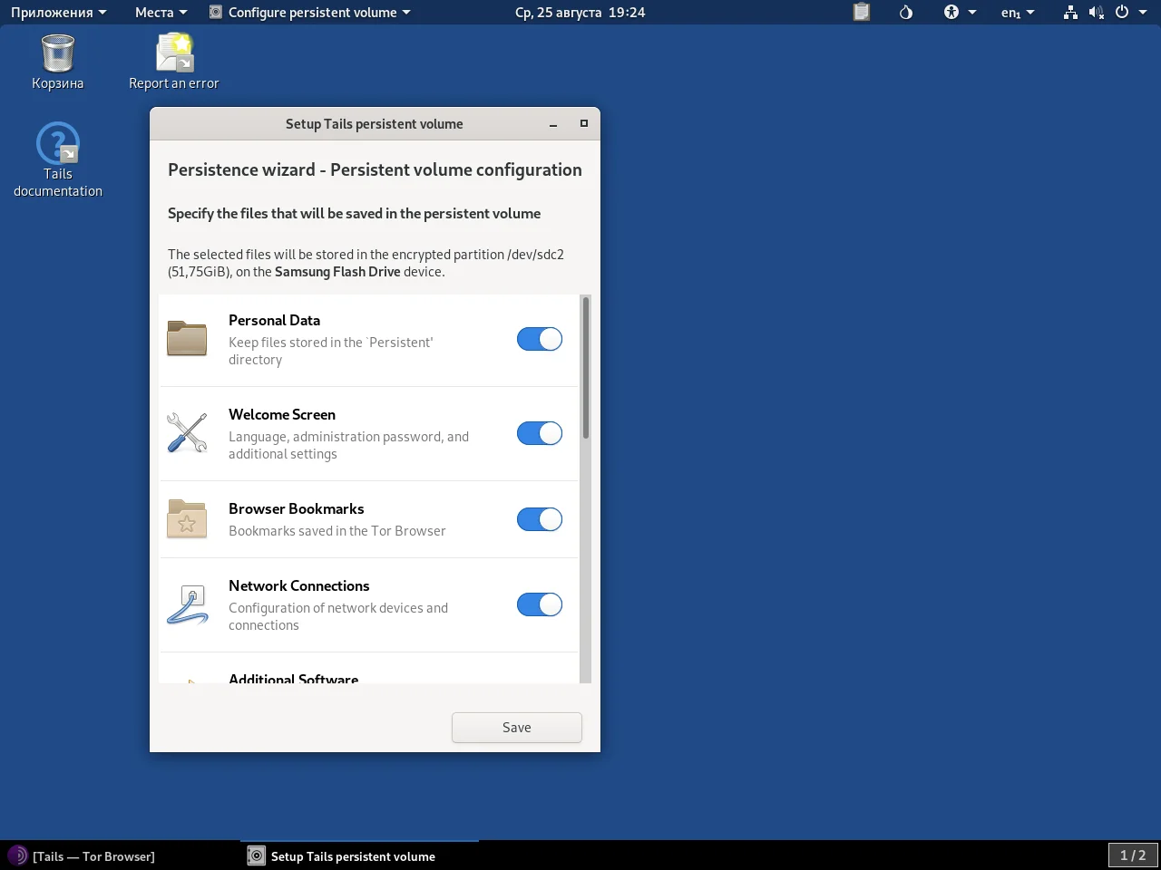Click the Specify the files subtitle text
This screenshot has height=870, width=1161.
pos(354,214)
